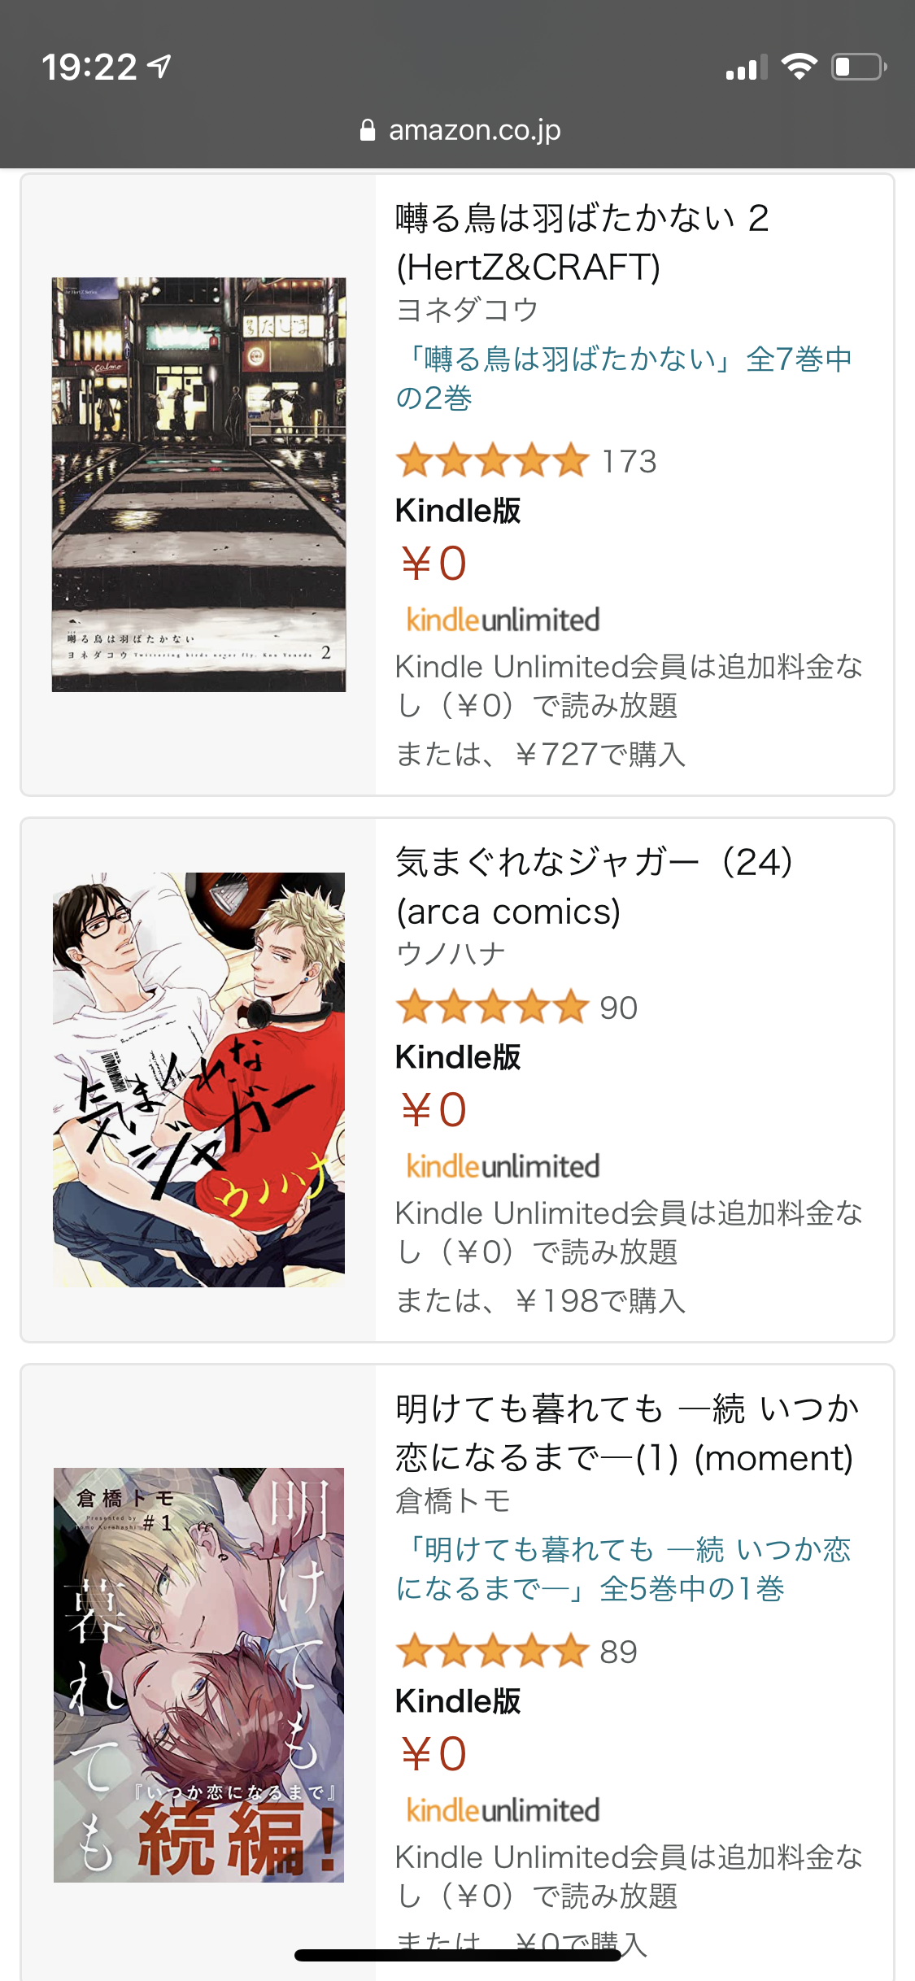Tap the cellular signal bars icon
The height and width of the screenshot is (1981, 915).
pyautogui.click(x=747, y=67)
